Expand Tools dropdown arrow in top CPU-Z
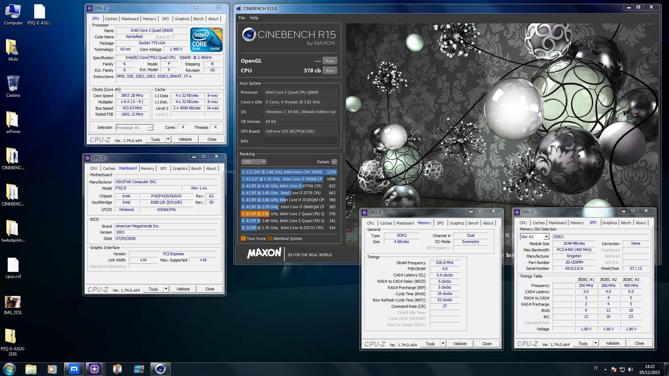The width and height of the screenshot is (669, 376). point(168,139)
